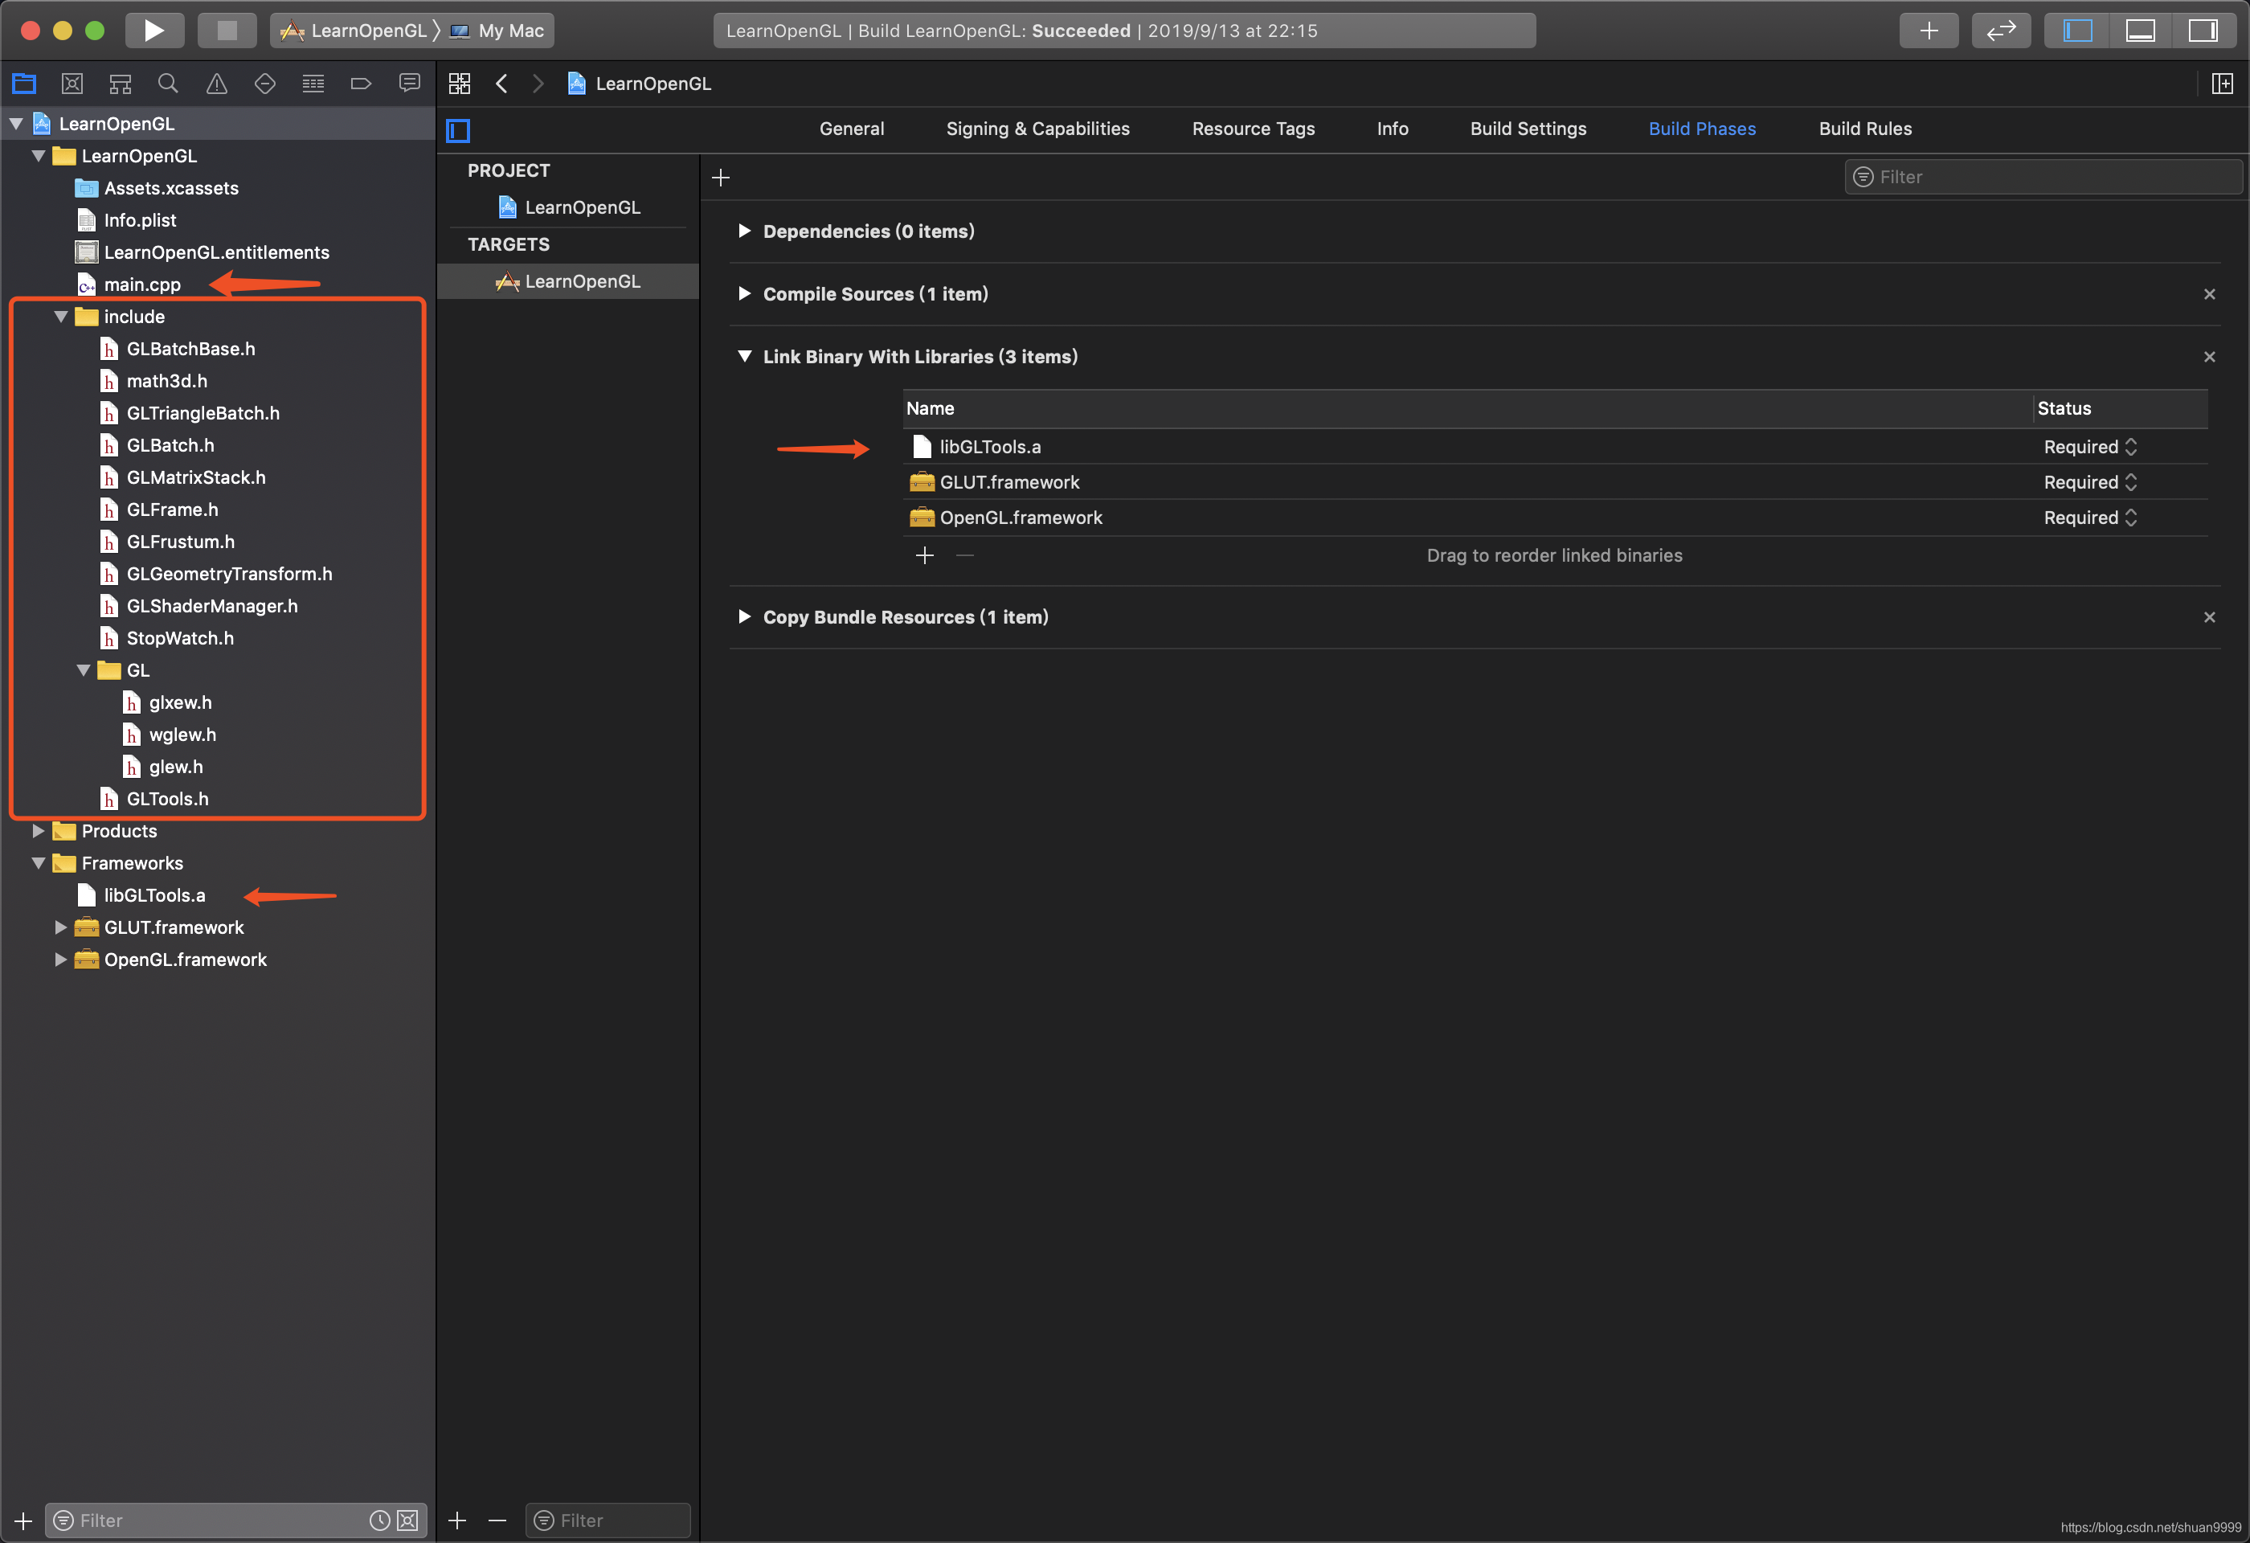Collapse the Frameworks group
Viewport: 2250px width, 1543px height.
39,862
